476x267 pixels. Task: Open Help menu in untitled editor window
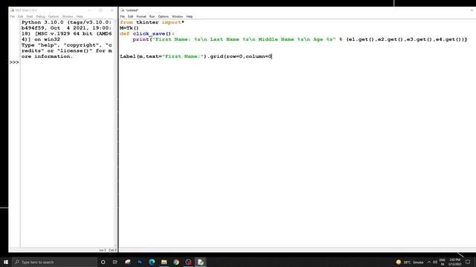[x=190, y=16]
